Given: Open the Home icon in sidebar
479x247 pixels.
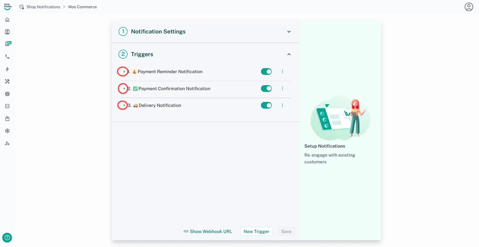Looking at the screenshot, I should (7, 20).
